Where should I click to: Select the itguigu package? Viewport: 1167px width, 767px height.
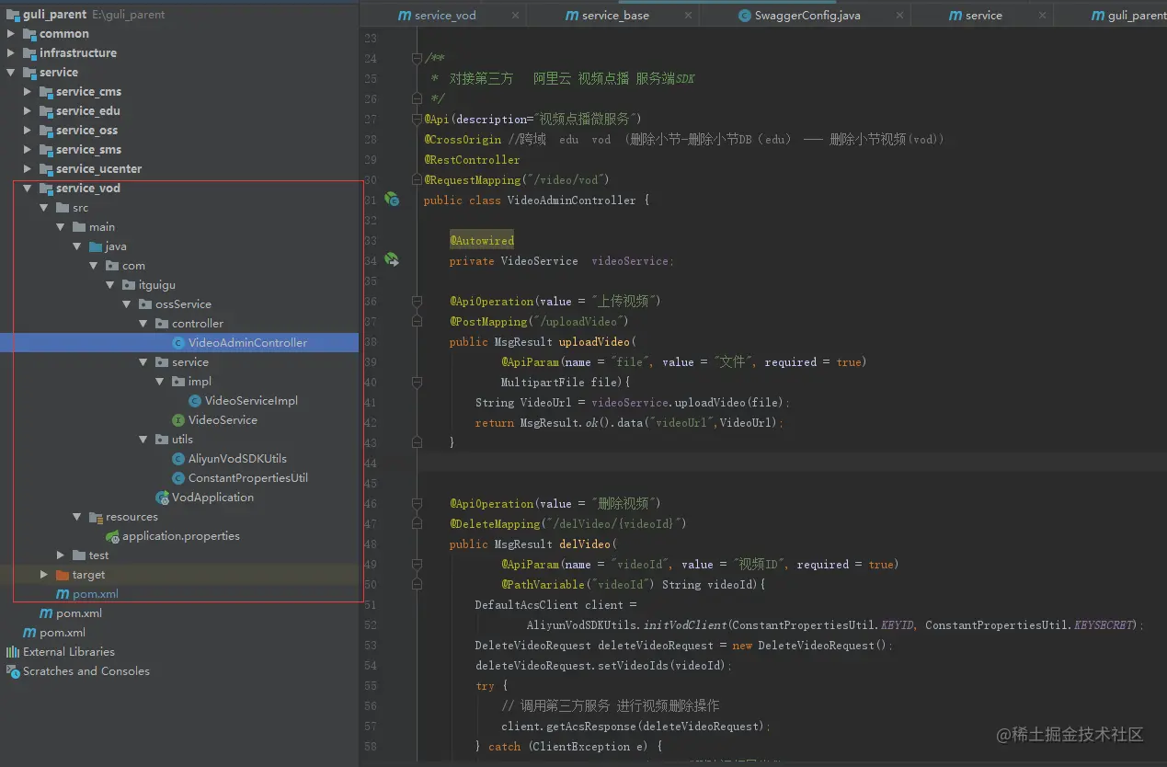[x=156, y=284]
